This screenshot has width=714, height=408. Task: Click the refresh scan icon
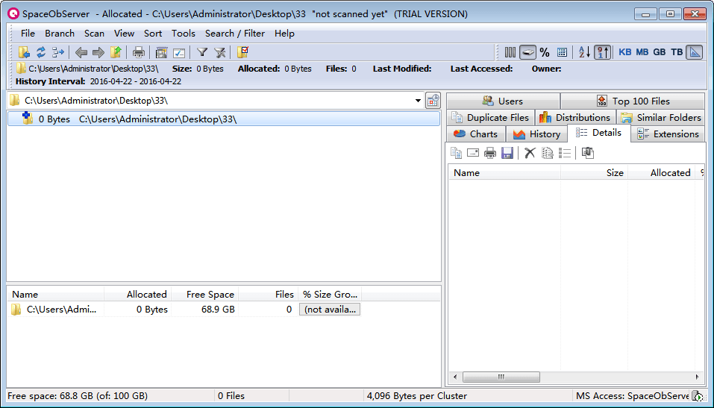pos(41,52)
